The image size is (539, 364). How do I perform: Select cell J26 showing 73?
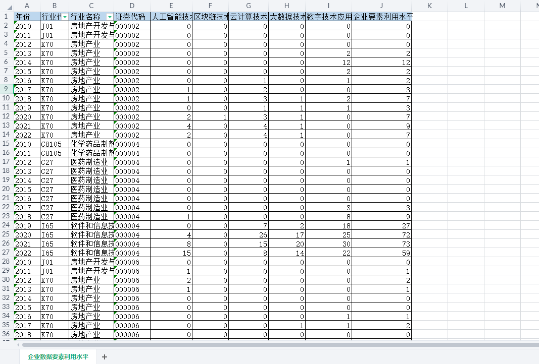381,244
